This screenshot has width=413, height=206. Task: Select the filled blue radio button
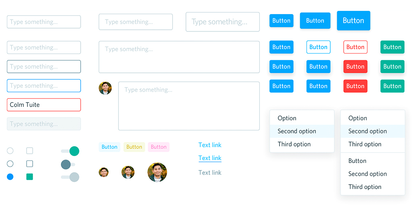click(x=10, y=177)
